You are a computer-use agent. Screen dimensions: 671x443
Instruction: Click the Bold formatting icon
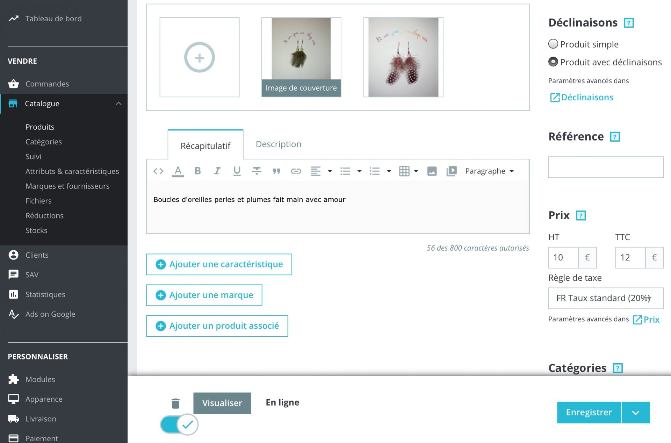[197, 171]
